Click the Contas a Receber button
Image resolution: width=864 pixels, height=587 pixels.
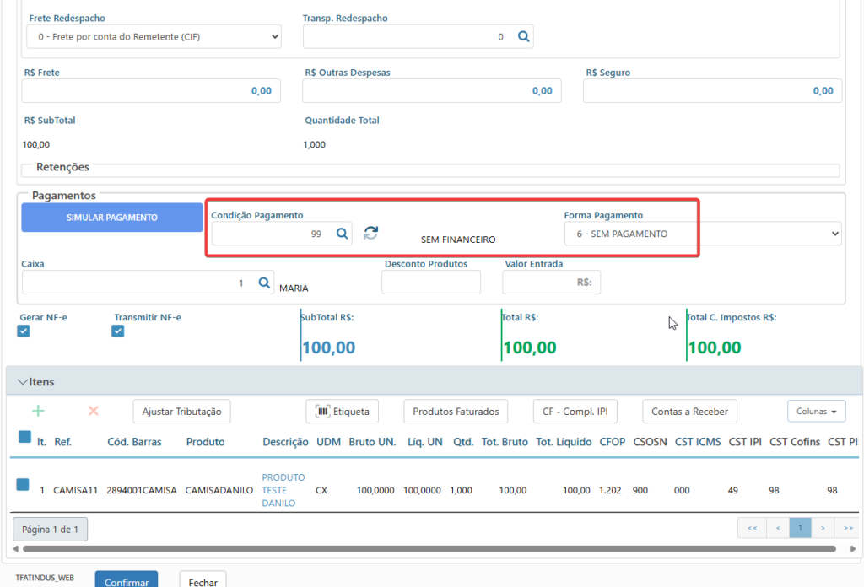click(x=689, y=412)
